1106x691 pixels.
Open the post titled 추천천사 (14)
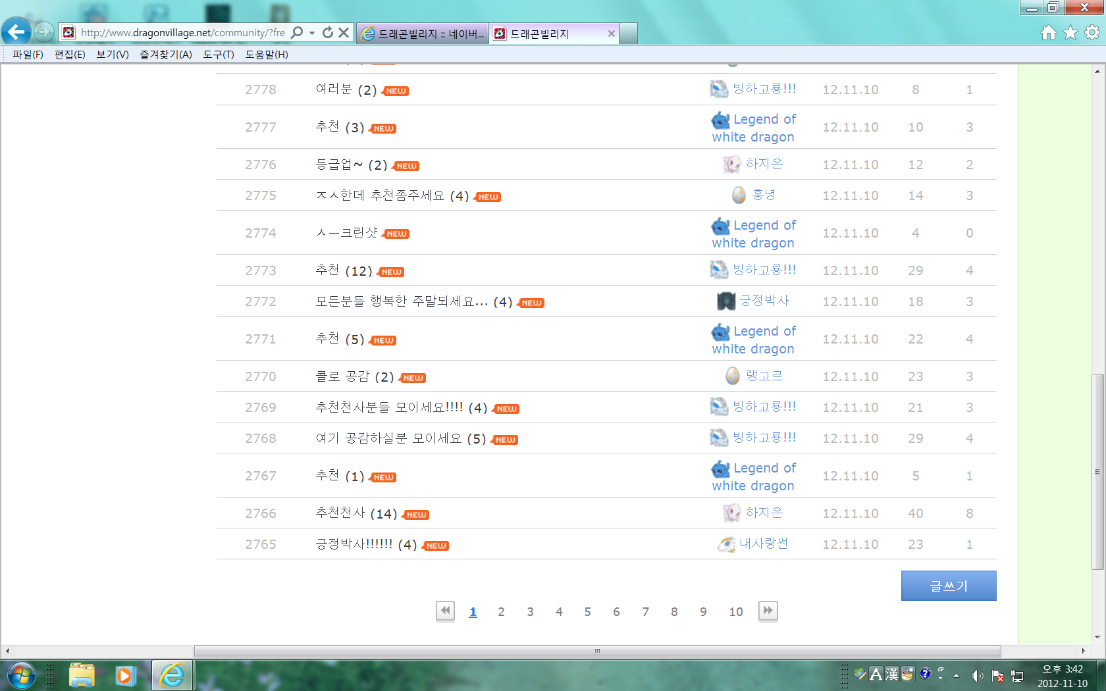(x=356, y=513)
